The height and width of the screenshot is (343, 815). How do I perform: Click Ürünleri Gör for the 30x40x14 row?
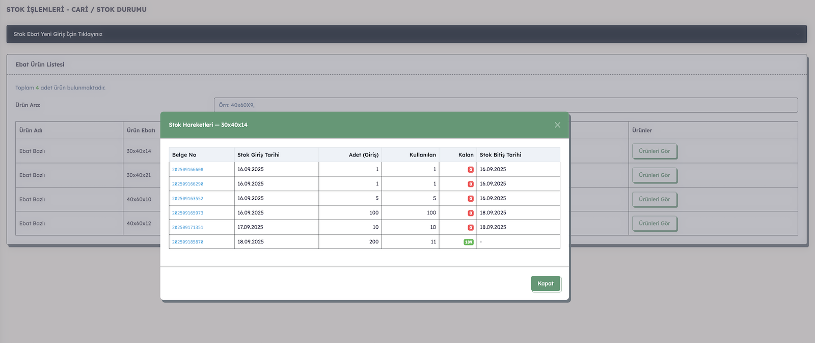[654, 151]
